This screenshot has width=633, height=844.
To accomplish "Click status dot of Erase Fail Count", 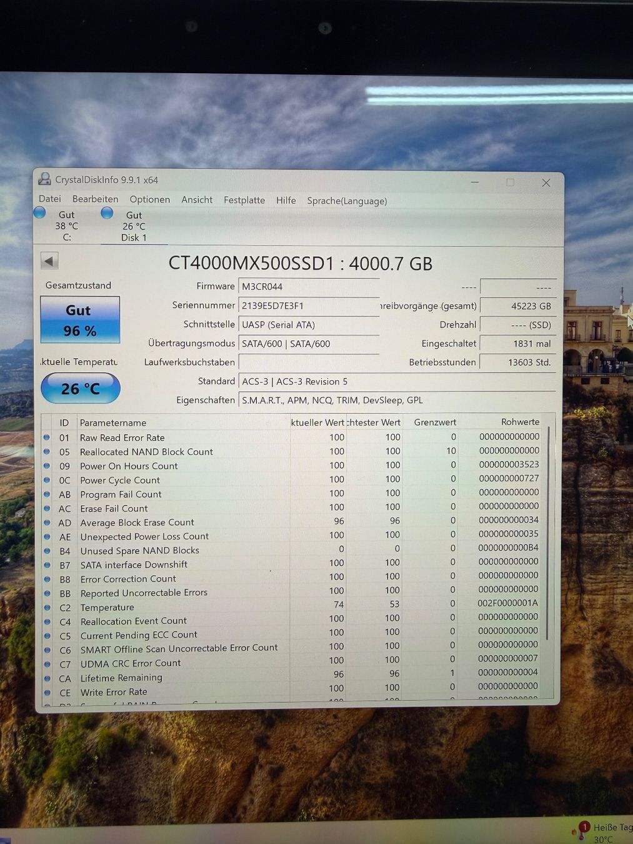I will coord(47,508).
